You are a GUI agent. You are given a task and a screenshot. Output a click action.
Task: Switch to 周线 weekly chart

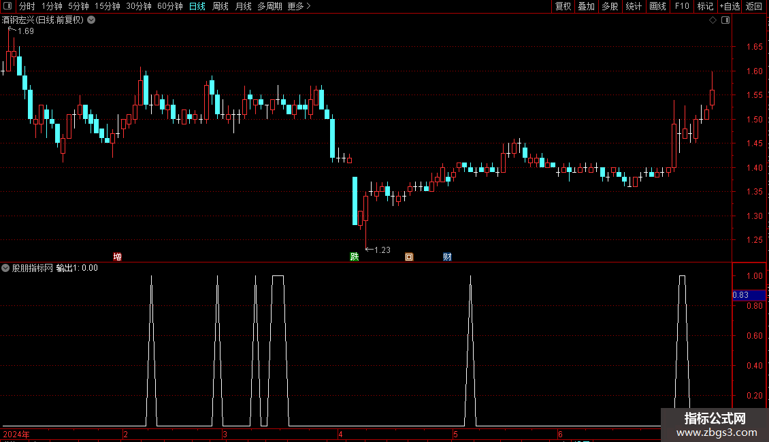220,6
